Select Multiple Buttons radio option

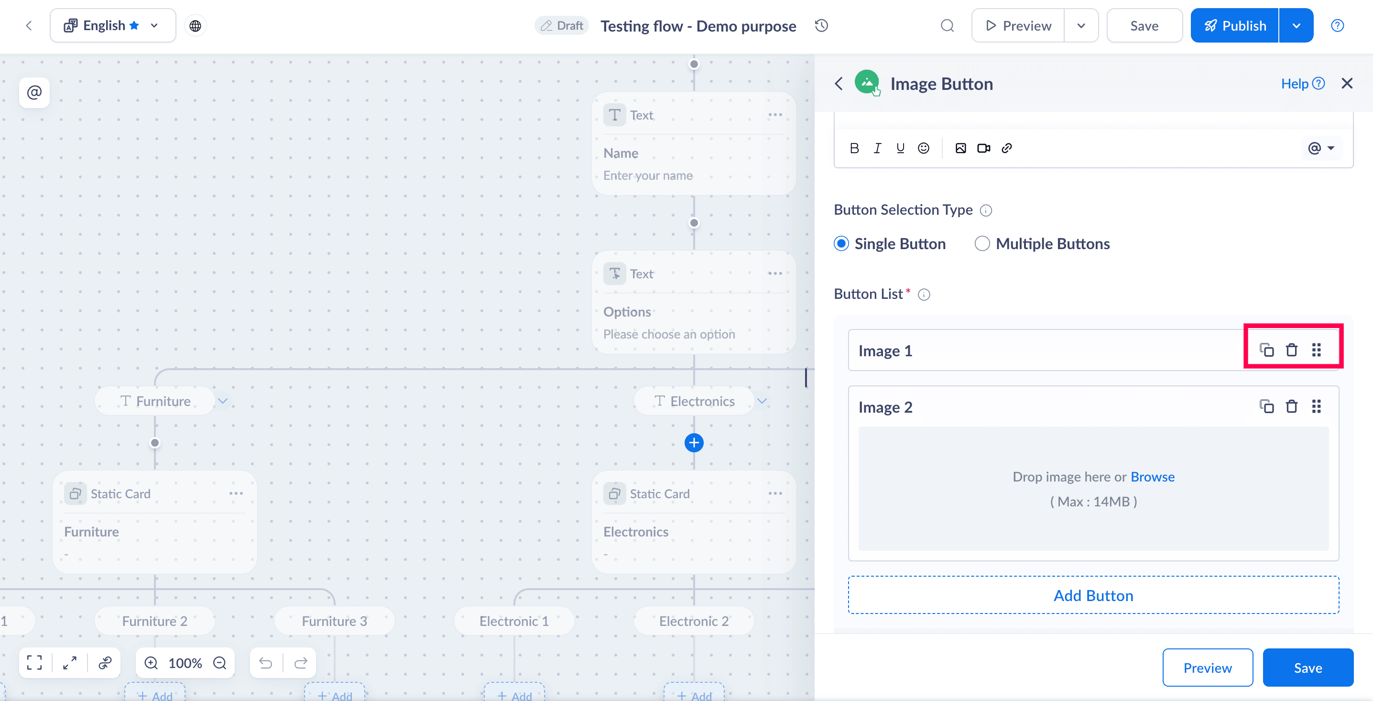pyautogui.click(x=982, y=243)
